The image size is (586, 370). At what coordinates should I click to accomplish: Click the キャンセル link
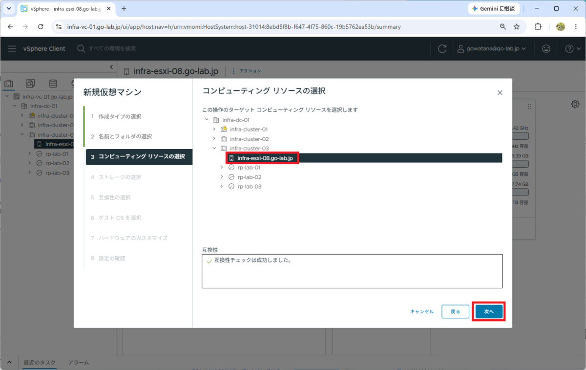point(422,311)
